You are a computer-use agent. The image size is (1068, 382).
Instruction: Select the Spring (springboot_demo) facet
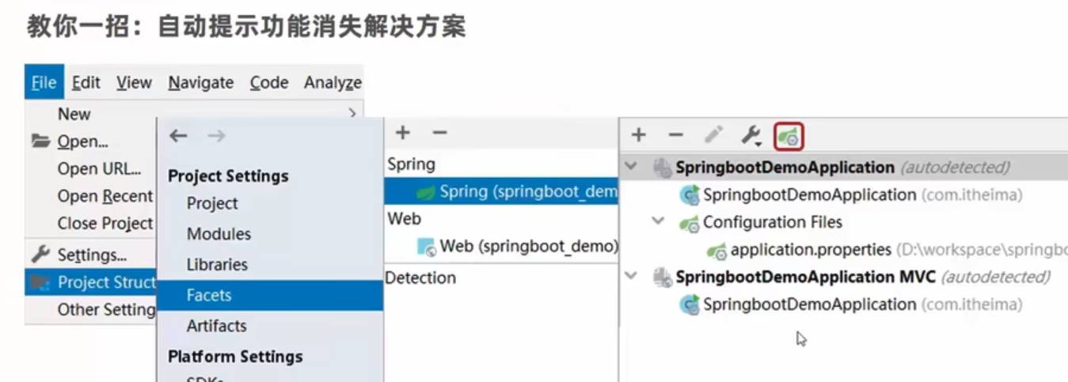pos(528,191)
